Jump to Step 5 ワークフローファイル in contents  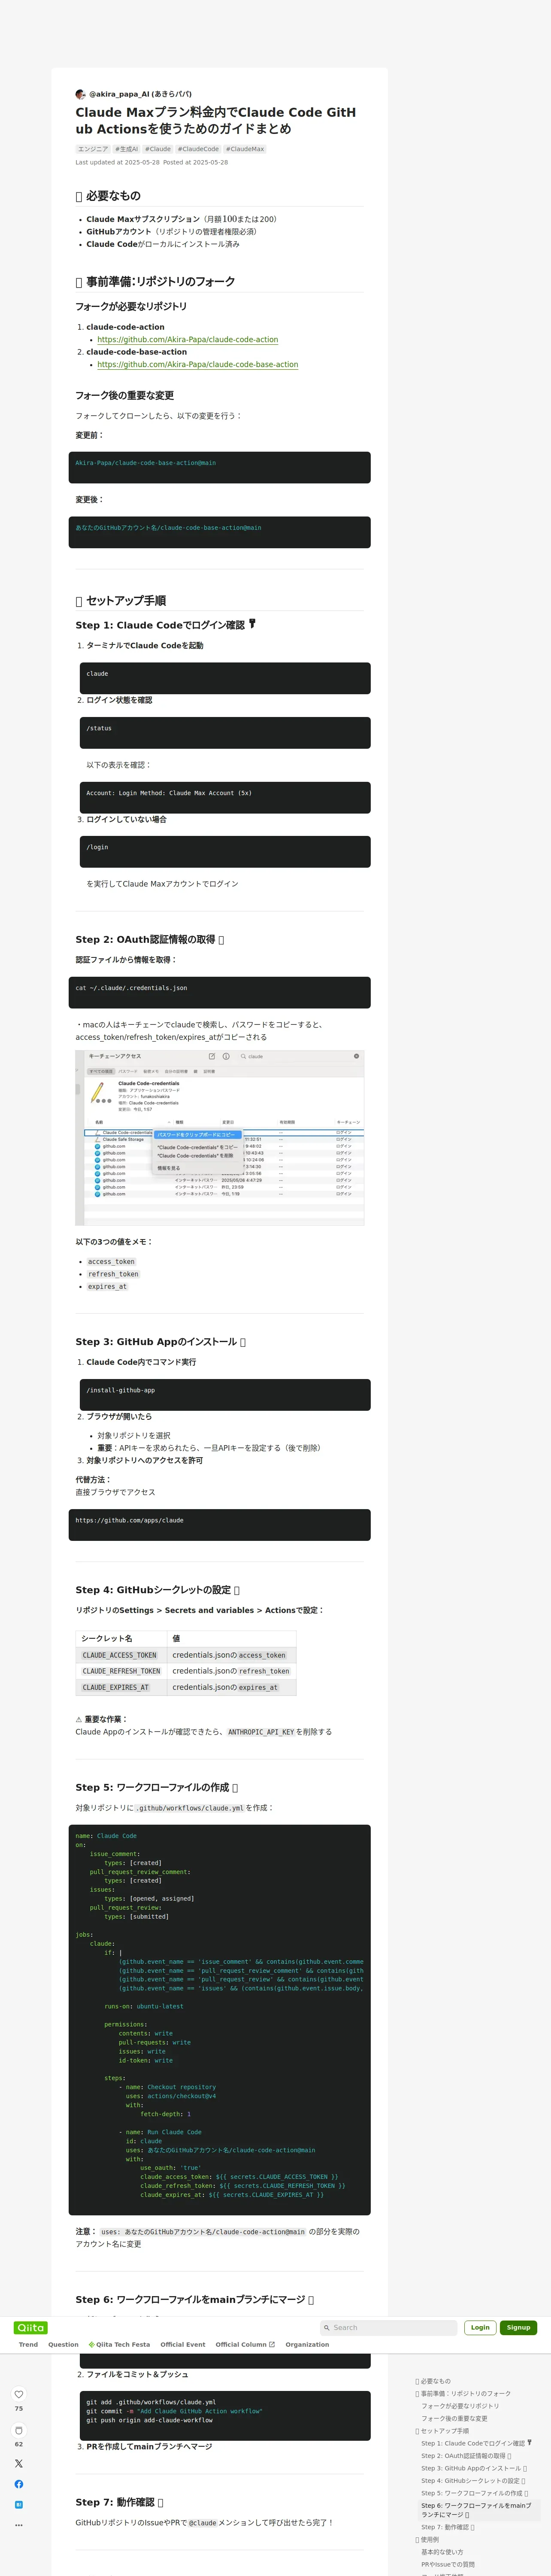pos(475,2493)
